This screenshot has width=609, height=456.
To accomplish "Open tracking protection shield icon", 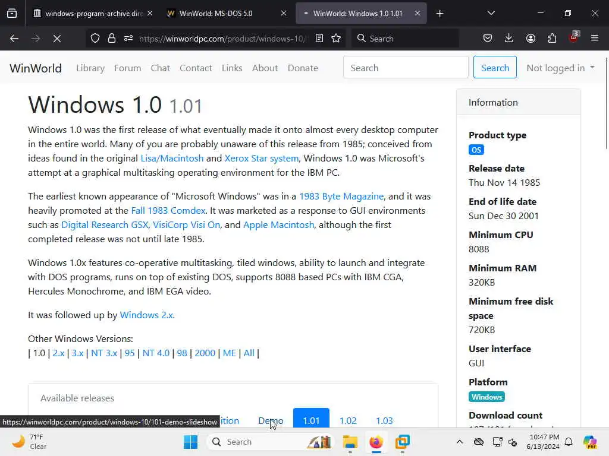I will coord(95,39).
